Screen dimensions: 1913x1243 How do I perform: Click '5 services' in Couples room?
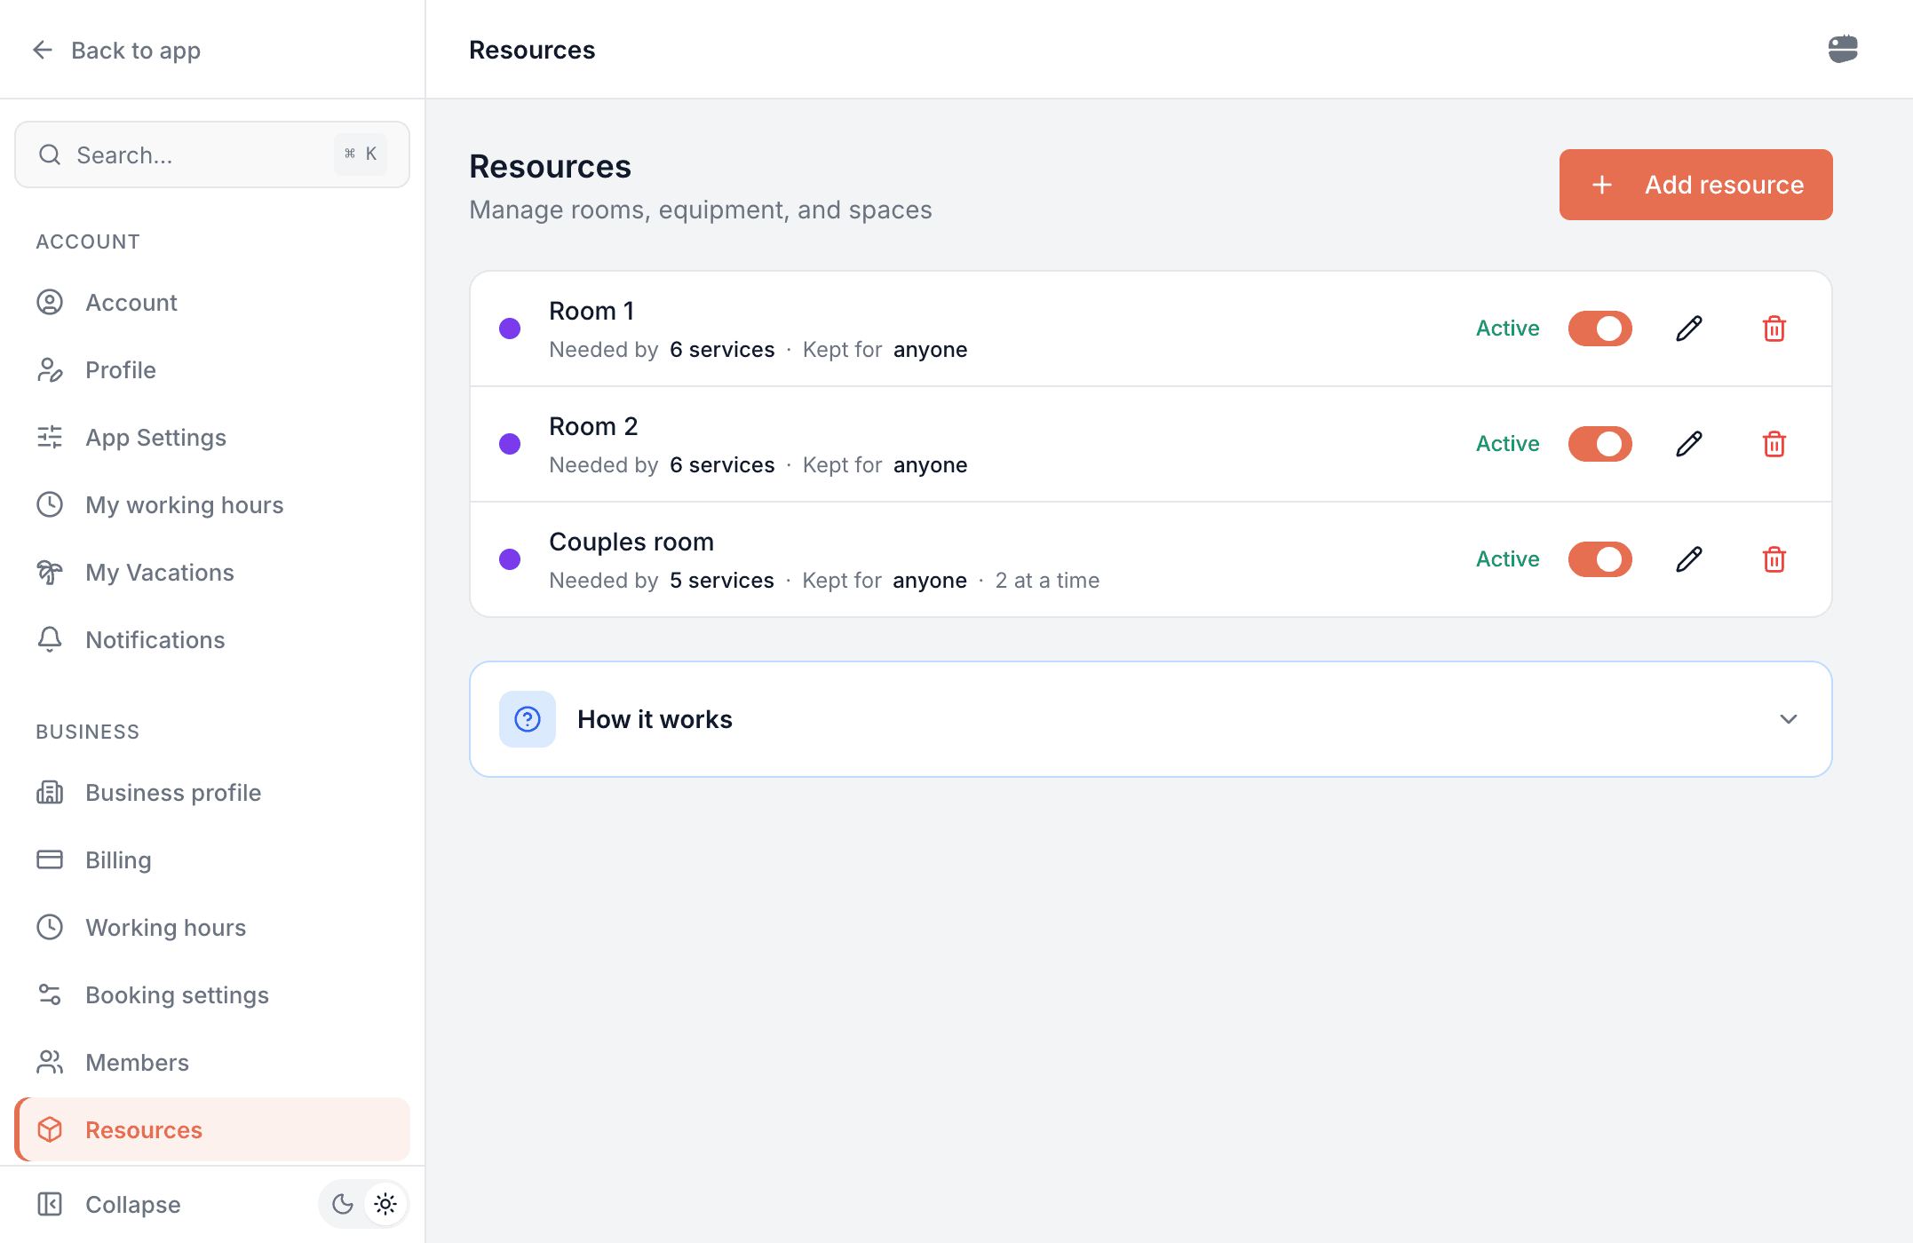point(721,581)
